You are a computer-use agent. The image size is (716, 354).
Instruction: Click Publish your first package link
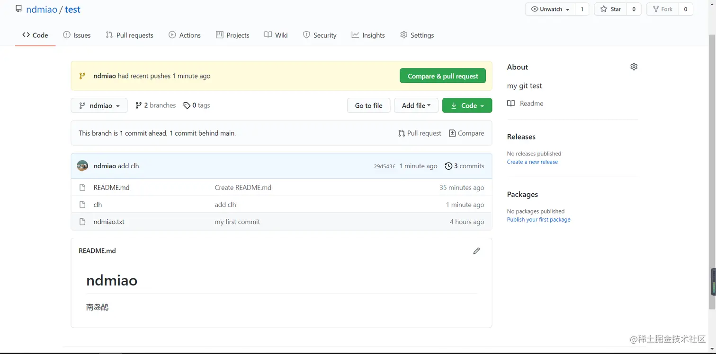[538, 220]
